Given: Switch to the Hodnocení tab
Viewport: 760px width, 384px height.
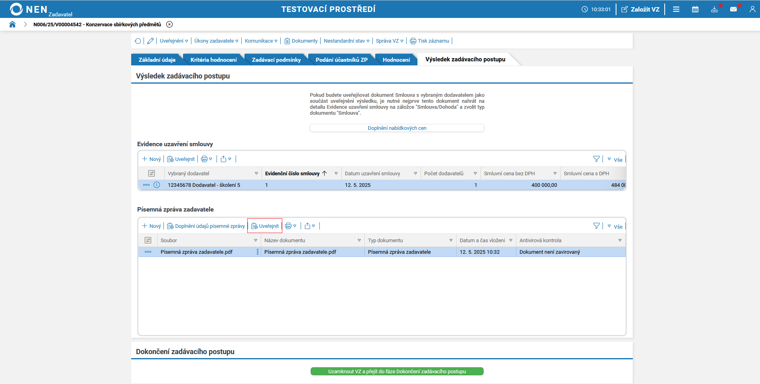Looking at the screenshot, I should (x=396, y=60).
